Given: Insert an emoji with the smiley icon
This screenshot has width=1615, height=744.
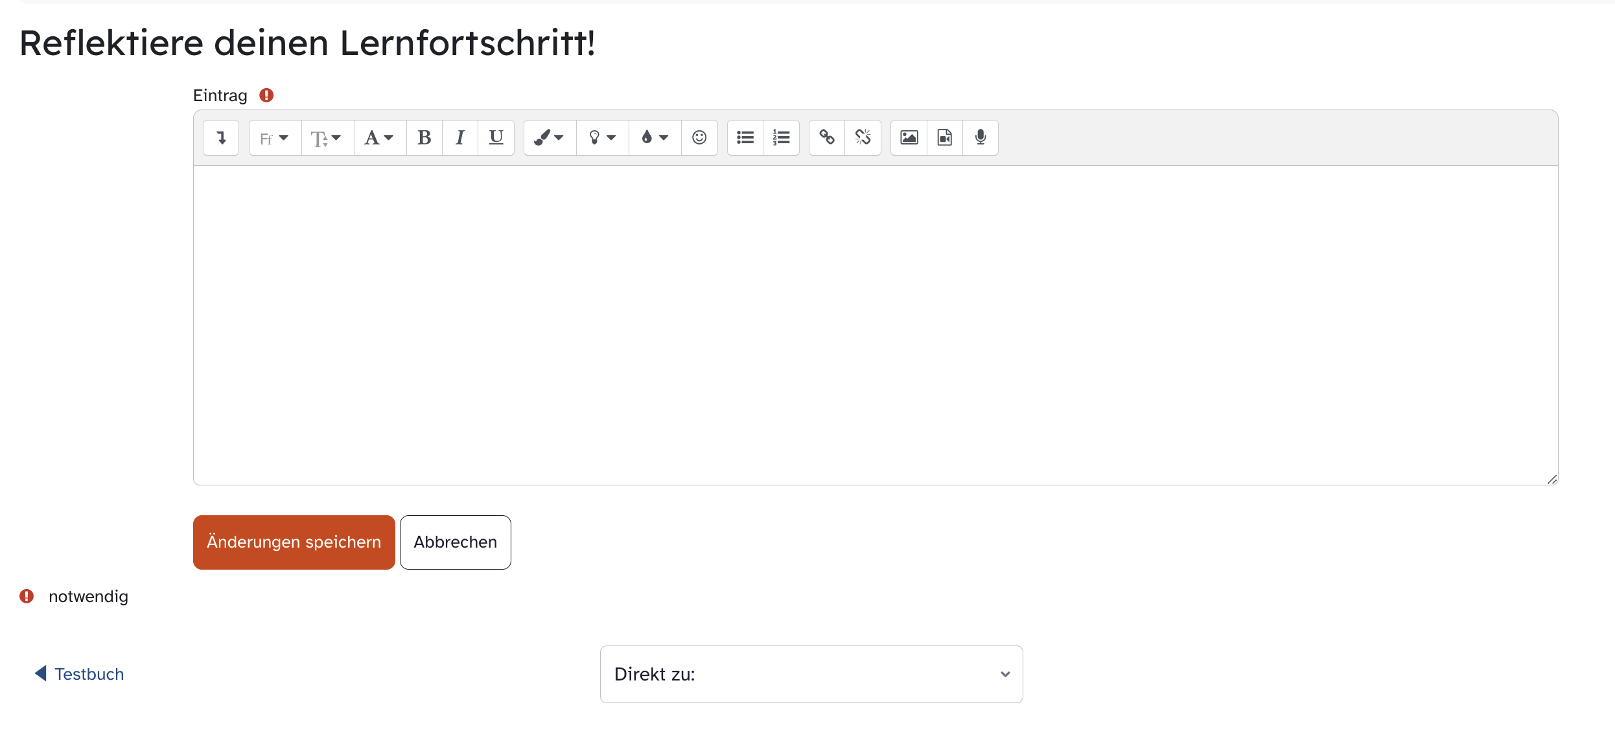Looking at the screenshot, I should [699, 137].
